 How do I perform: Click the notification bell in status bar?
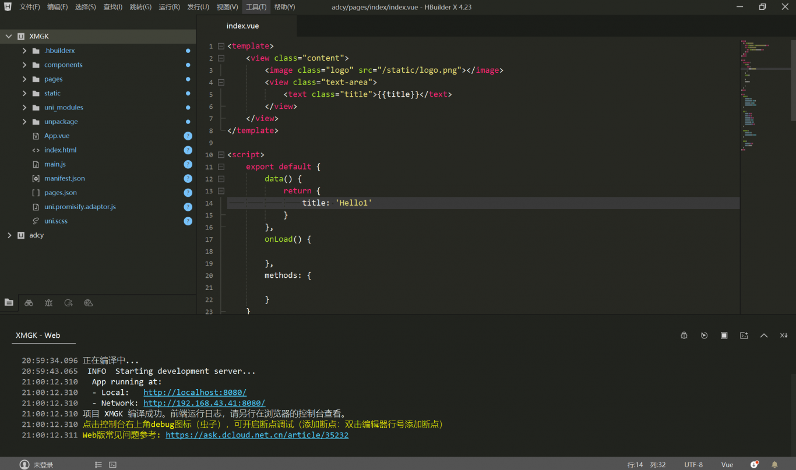click(774, 465)
